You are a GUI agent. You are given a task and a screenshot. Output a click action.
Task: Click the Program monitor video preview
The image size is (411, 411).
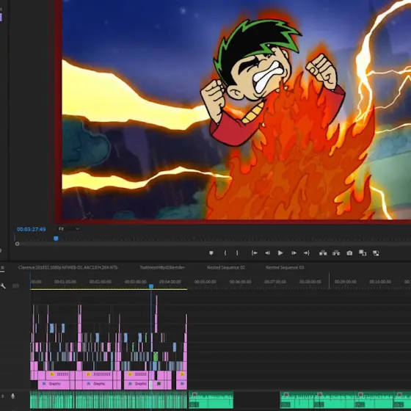pyautogui.click(x=236, y=109)
